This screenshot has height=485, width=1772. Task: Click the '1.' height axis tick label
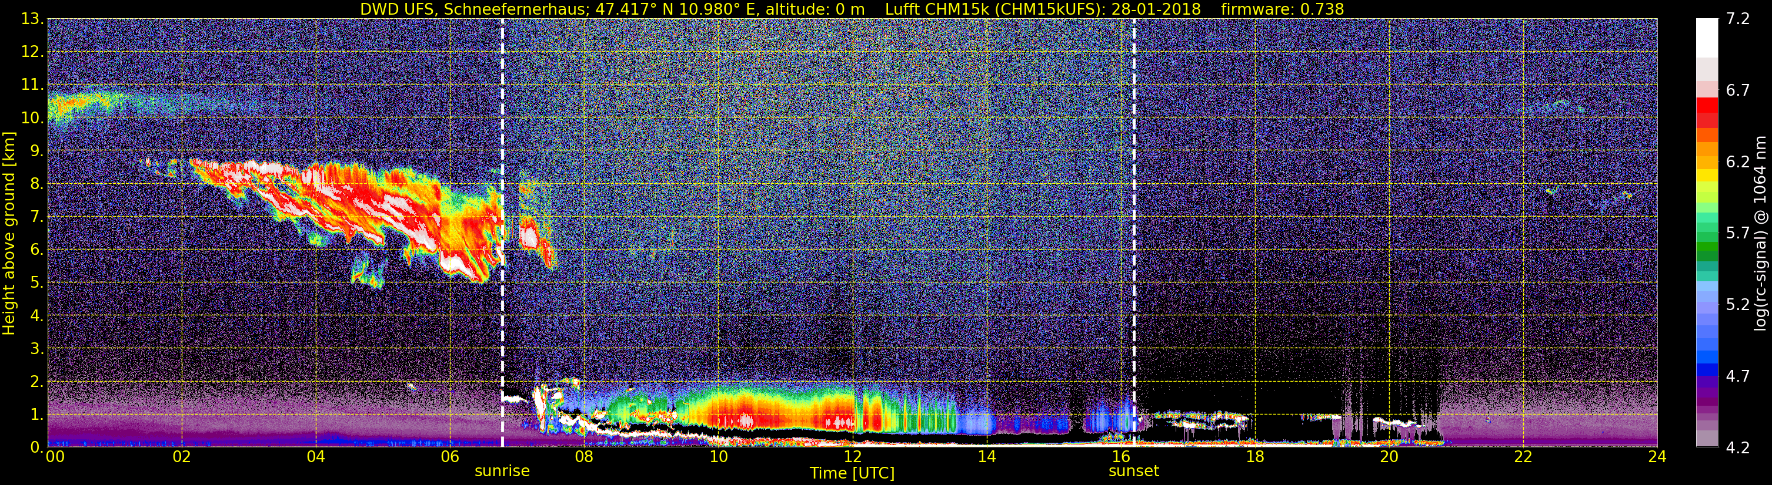(x=36, y=415)
